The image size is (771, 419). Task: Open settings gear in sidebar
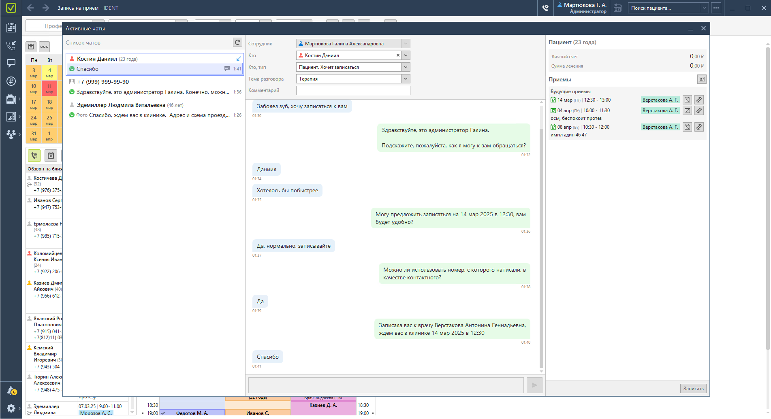[11, 408]
